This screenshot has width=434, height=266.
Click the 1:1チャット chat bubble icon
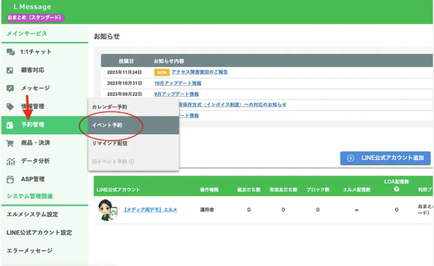(x=11, y=52)
